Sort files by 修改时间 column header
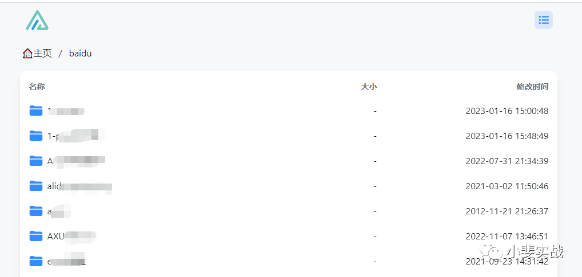 click(x=532, y=87)
